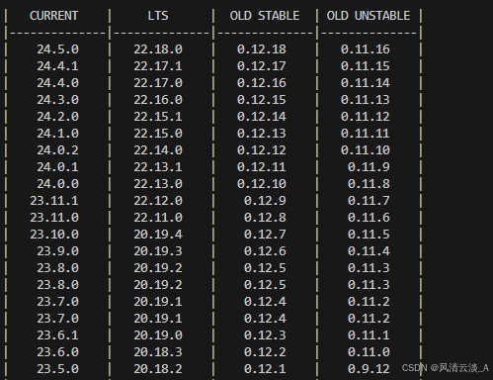
Task: Choose old unstable version 0.11.10
Action: tap(366, 150)
